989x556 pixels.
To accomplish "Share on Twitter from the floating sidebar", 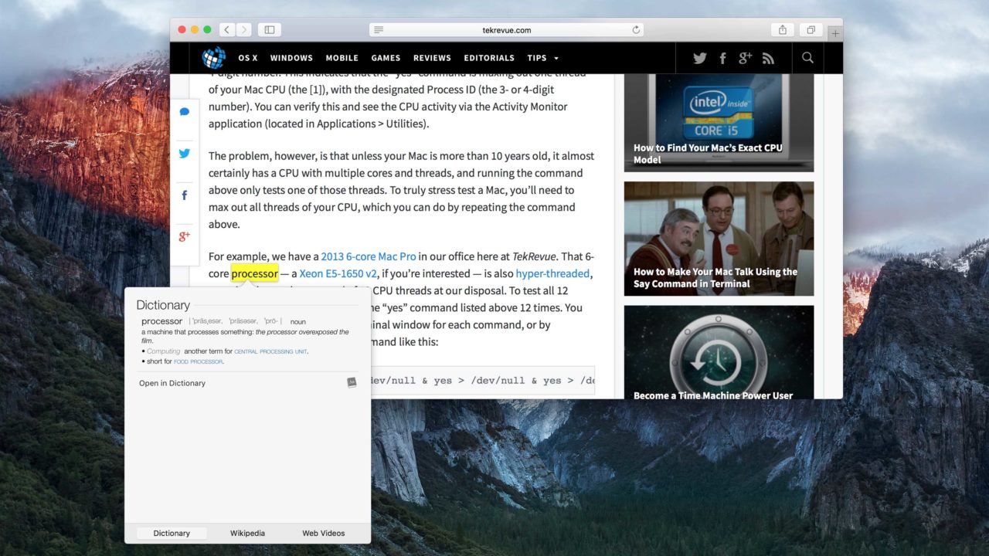I will tap(185, 153).
